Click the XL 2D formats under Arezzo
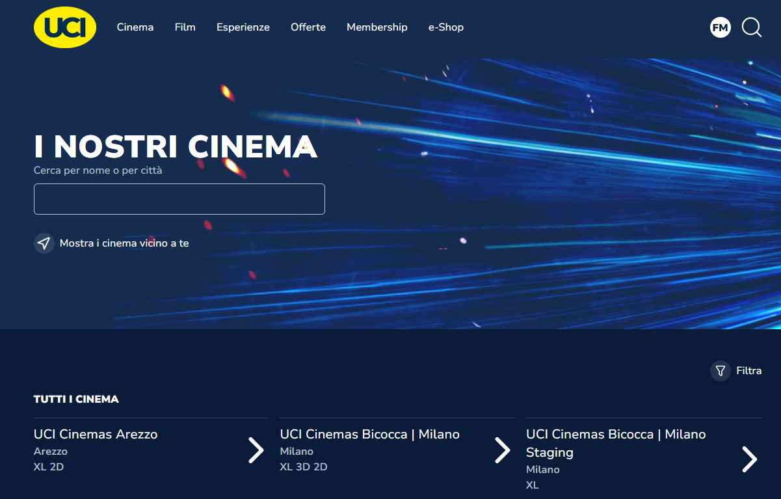The width and height of the screenshot is (781, 499). [49, 467]
